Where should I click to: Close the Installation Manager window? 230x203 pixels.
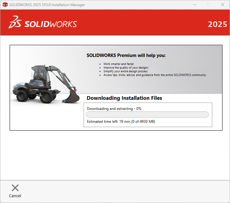coord(223,5)
